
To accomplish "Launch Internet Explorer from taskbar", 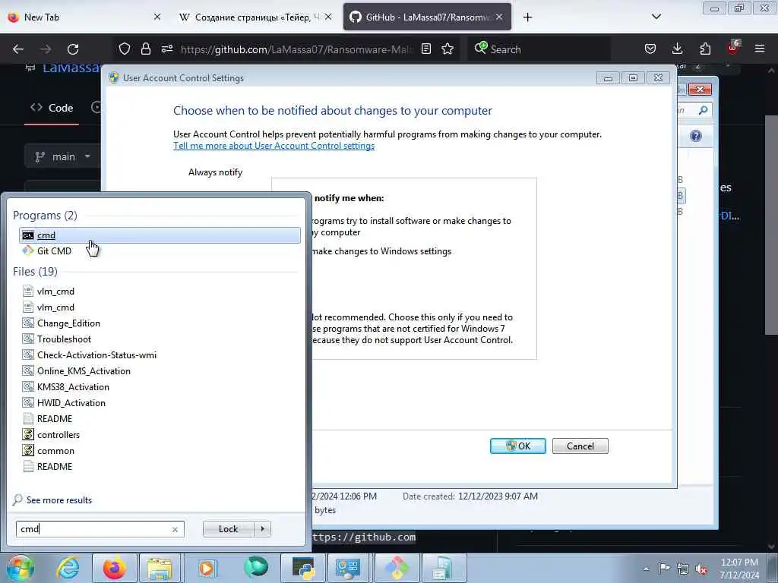I will click(68, 568).
